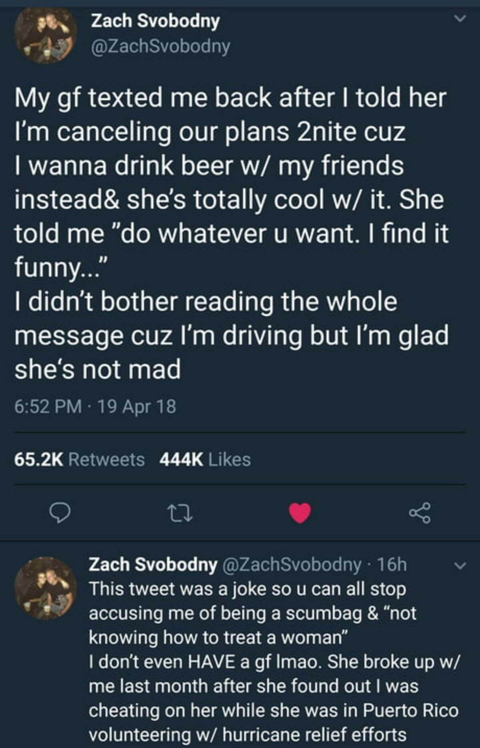
Task: Click the 6:52 PM · 19 Apr 18 timestamp
Action: point(95,406)
